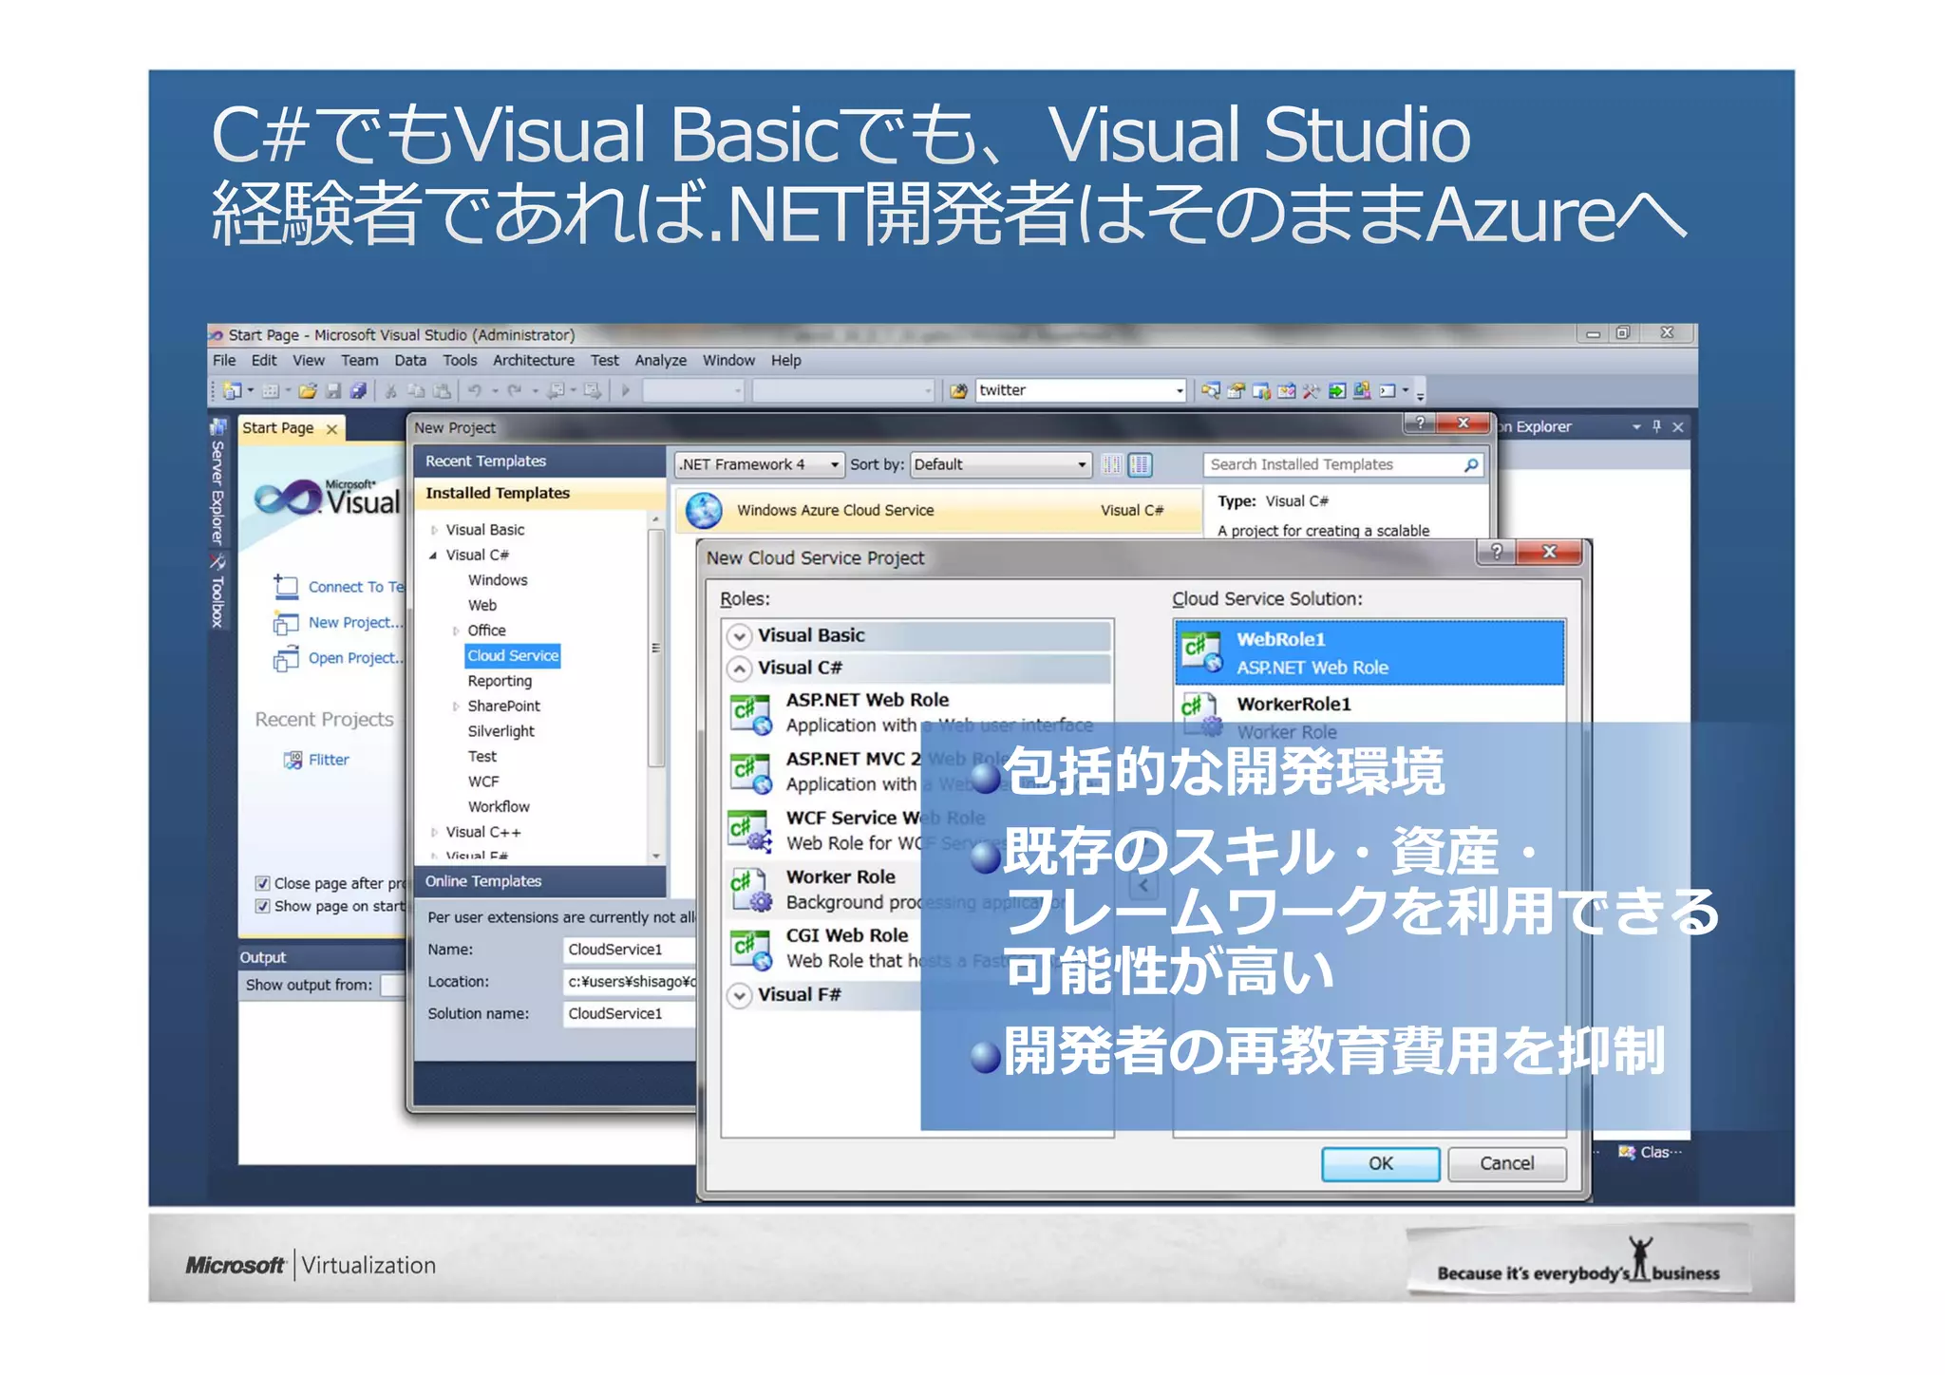This screenshot has width=1945, height=1375.
Task: Select Cloud Service in the template tree
Action: click(x=512, y=656)
